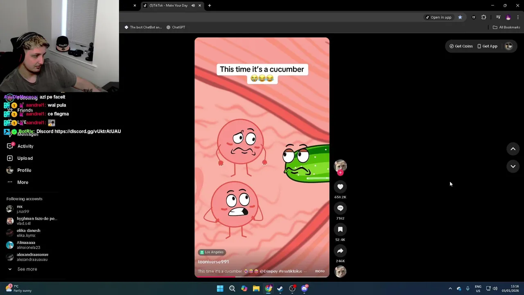Open the Chrome three-dot menu
Viewport: 524px width, 295px height.
coord(518,17)
